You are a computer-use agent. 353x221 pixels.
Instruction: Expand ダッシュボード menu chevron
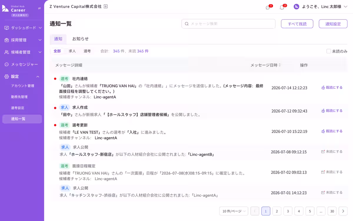tap(40, 28)
